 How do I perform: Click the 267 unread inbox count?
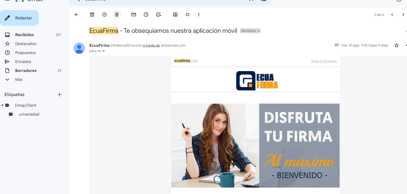(58, 35)
